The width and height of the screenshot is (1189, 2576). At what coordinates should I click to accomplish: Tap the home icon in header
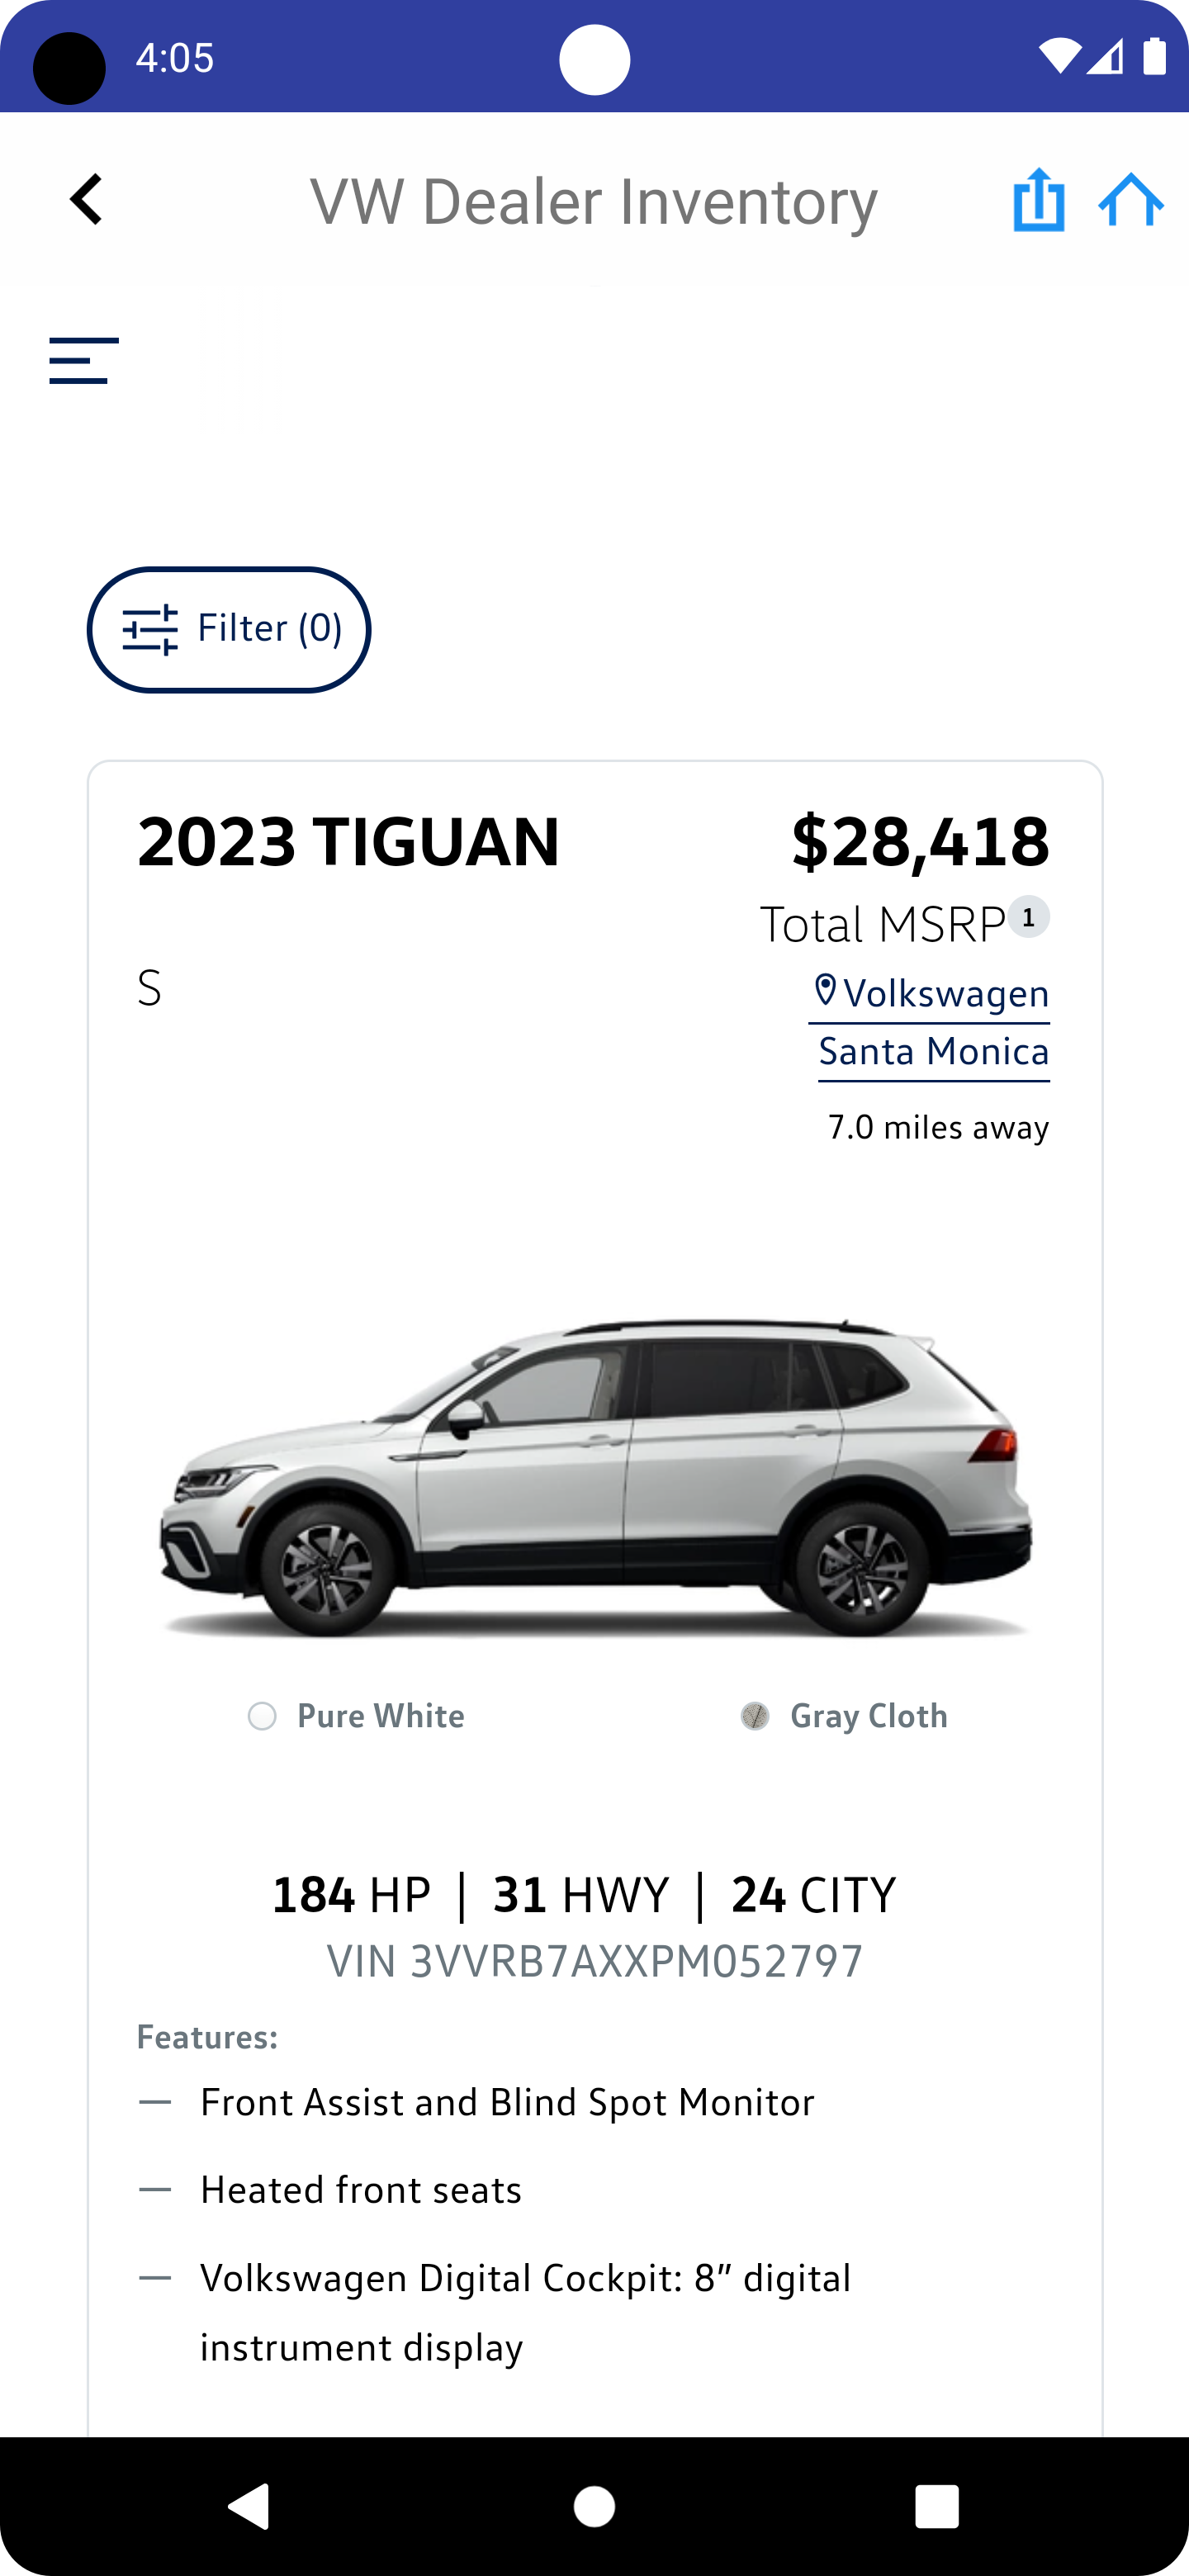pyautogui.click(x=1130, y=200)
